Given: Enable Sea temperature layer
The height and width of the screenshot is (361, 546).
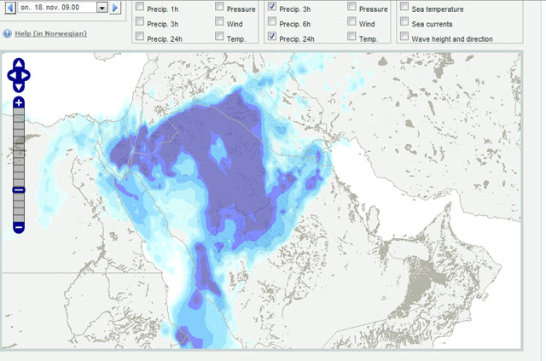Looking at the screenshot, I should 404,6.
